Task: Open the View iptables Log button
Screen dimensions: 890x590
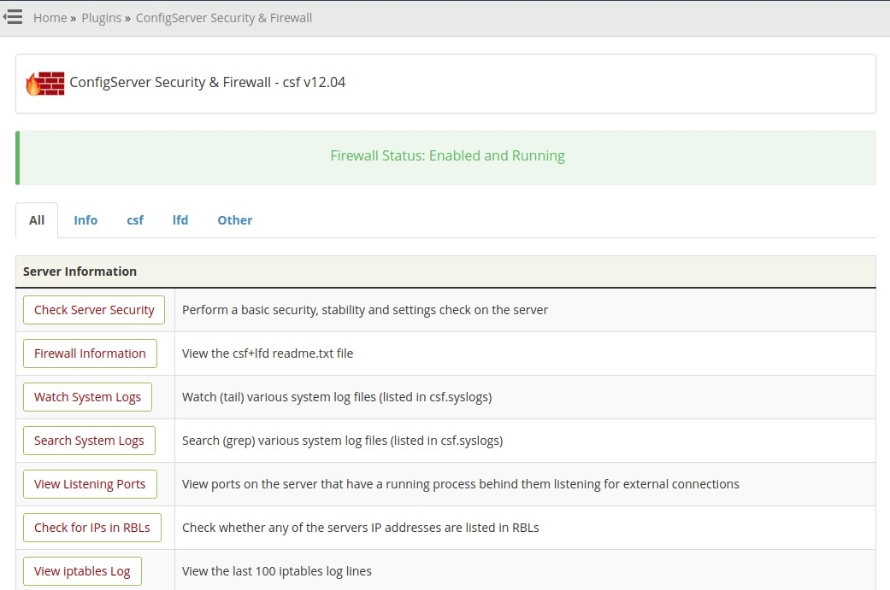Action: click(82, 571)
